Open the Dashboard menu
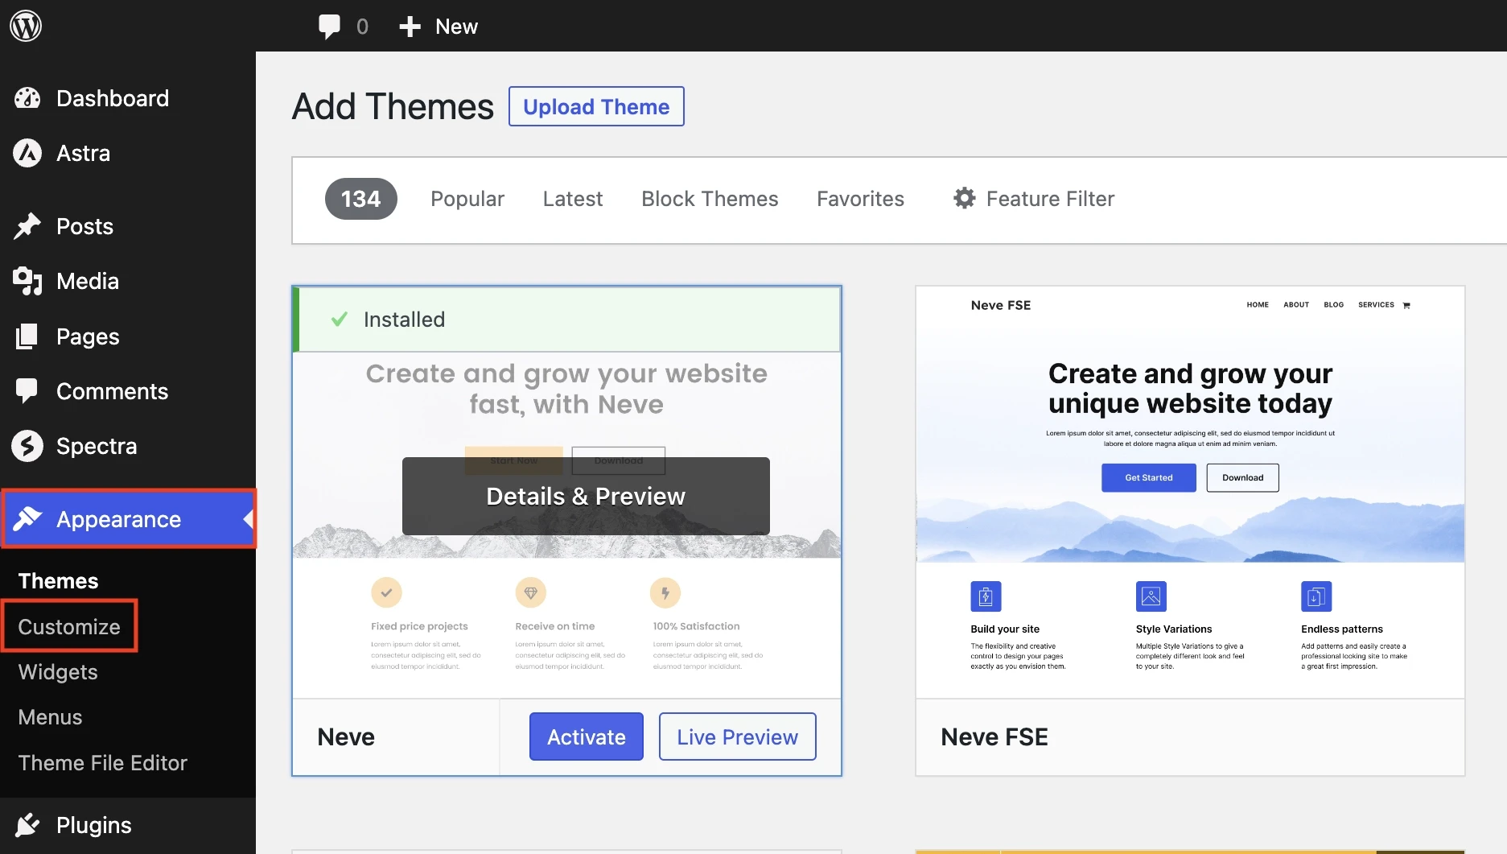 (128, 98)
